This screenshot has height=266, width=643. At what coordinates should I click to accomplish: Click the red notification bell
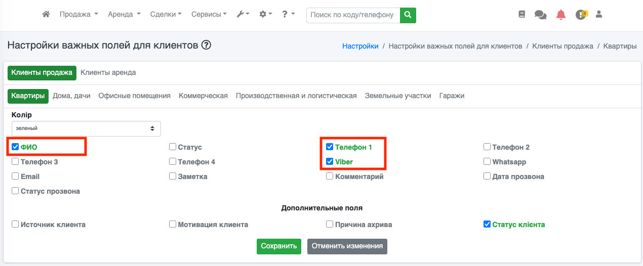(x=560, y=15)
